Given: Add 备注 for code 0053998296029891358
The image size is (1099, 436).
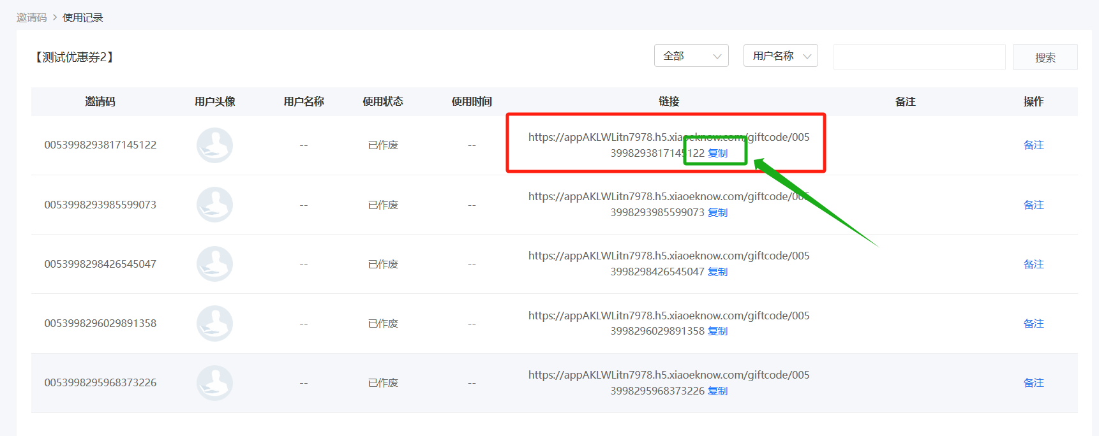Looking at the screenshot, I should (x=1033, y=323).
